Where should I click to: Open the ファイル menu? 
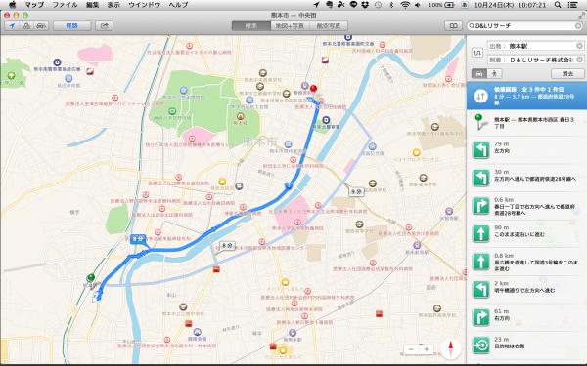[65, 5]
